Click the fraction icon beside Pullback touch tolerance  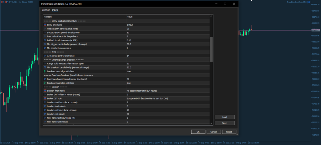point(45,40)
